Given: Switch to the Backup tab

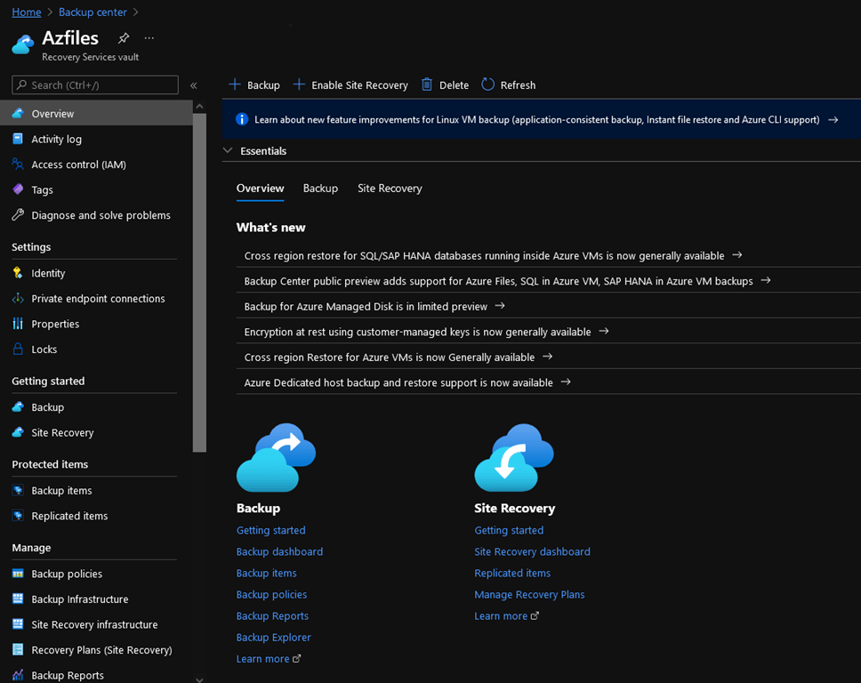Looking at the screenshot, I should click(x=321, y=189).
